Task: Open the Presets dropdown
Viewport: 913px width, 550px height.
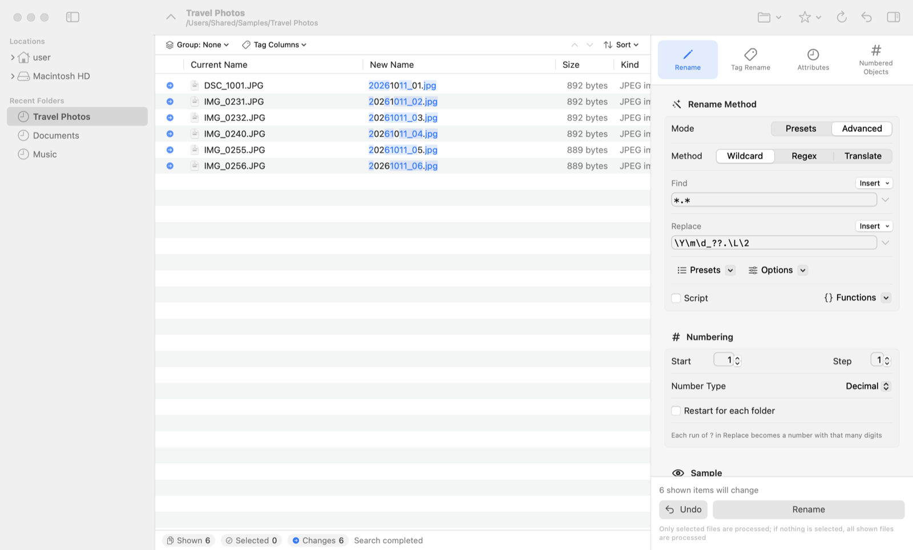Action: (706, 270)
